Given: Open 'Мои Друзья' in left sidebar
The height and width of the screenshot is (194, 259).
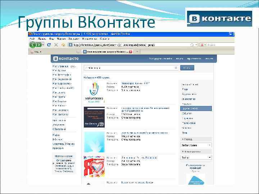Looking at the screenshot, I should pyautogui.click(x=59, y=70).
